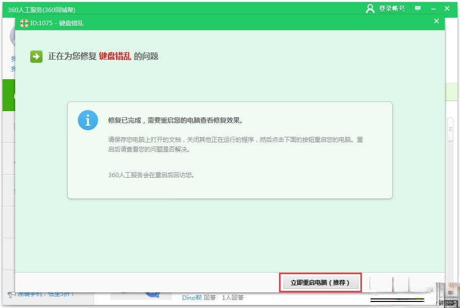Click the user account avatar icon
This screenshot has width=460, height=308.
tap(370, 9)
